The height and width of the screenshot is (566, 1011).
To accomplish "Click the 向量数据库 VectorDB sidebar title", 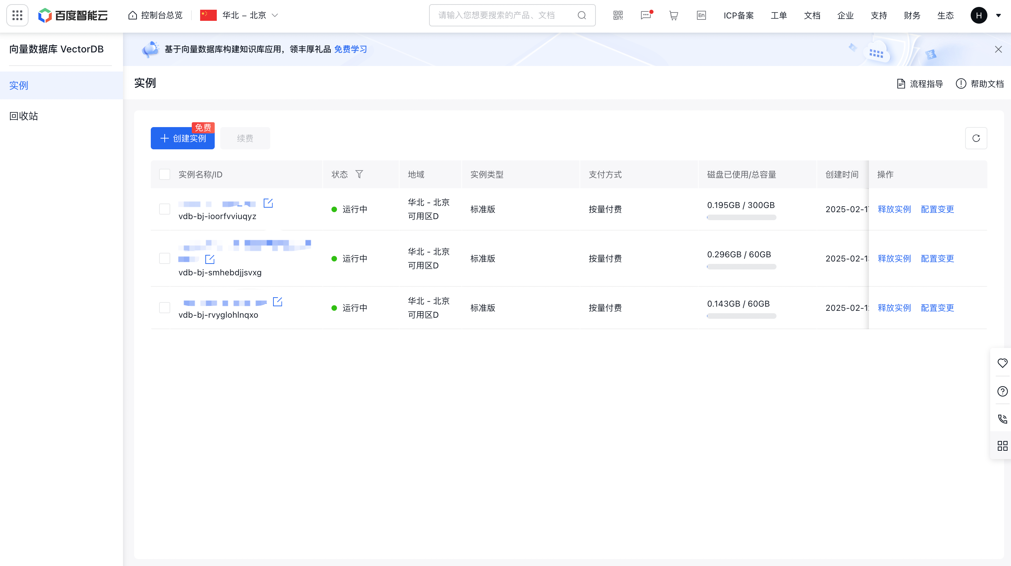I will pyautogui.click(x=57, y=49).
